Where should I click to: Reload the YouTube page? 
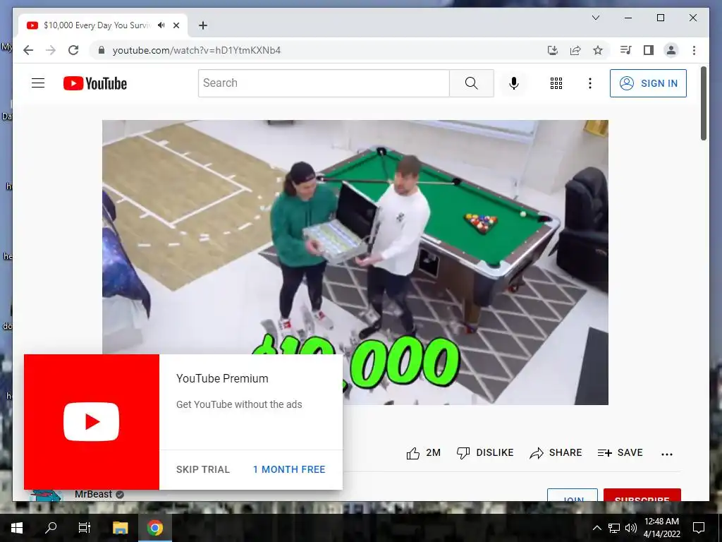[73, 50]
